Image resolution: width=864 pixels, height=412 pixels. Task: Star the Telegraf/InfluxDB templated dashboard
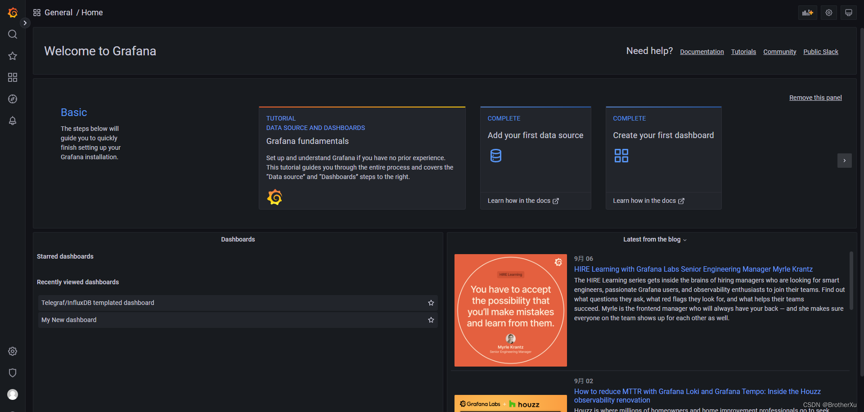click(x=431, y=303)
